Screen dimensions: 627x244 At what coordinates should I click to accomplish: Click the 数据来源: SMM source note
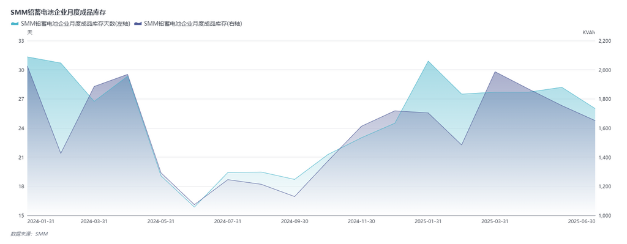(x=29, y=234)
